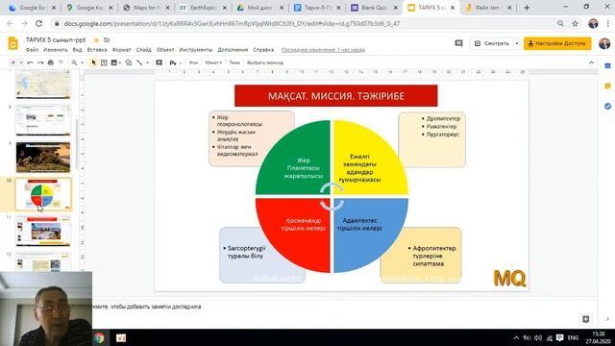This screenshot has height=346, width=615.
Task: Switch to the EarthExplorer browser tab
Action: tap(204, 8)
